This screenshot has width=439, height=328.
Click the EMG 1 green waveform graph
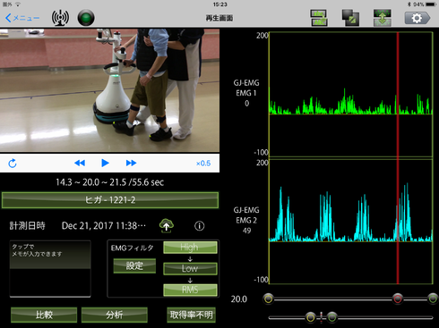point(351,94)
